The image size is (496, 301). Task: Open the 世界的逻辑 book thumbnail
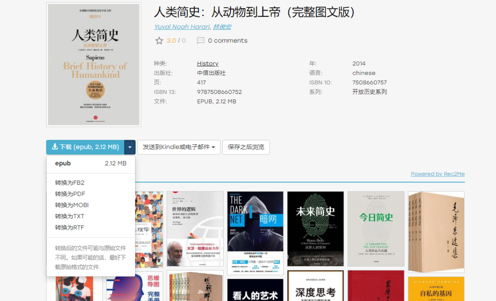pos(195,229)
